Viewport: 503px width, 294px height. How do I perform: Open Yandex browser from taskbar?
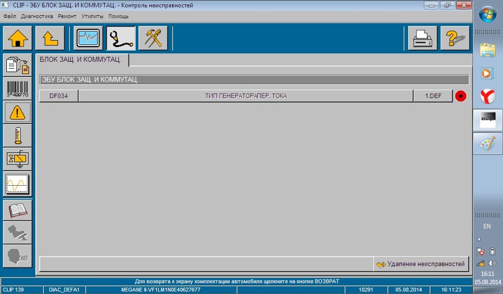(488, 96)
